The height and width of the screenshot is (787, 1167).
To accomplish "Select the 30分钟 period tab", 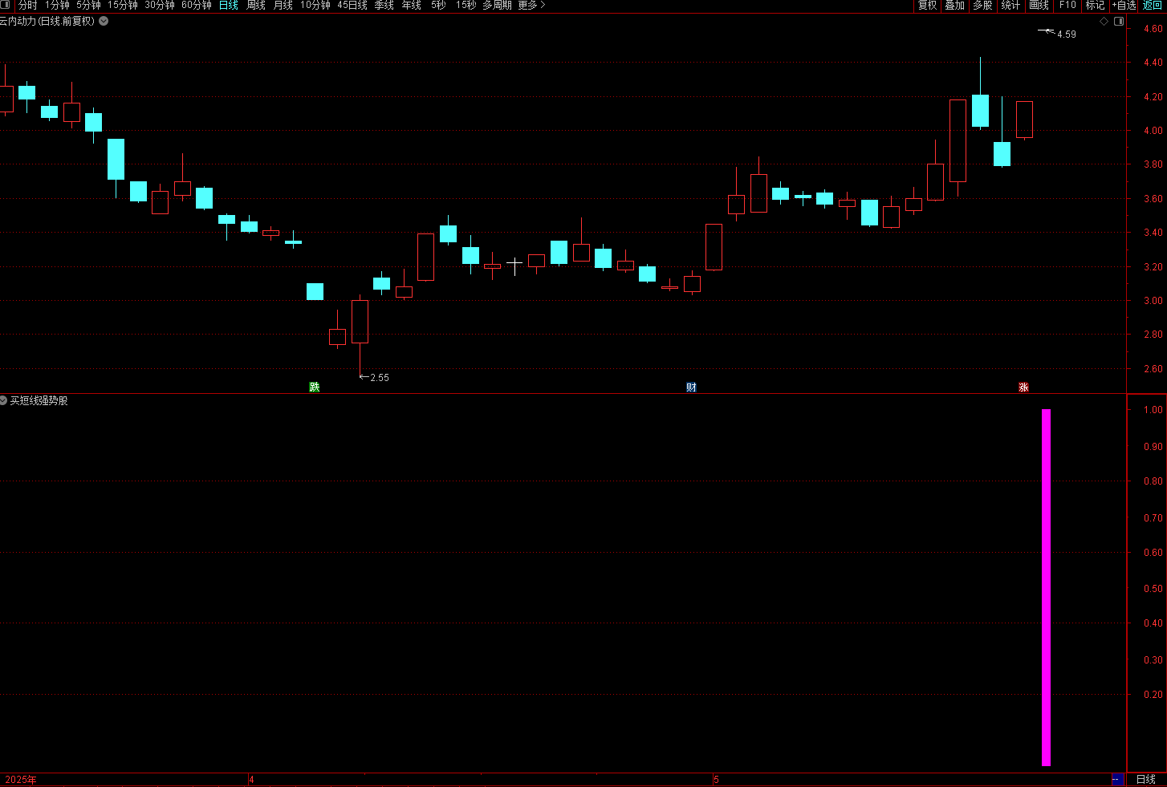I will click(160, 5).
